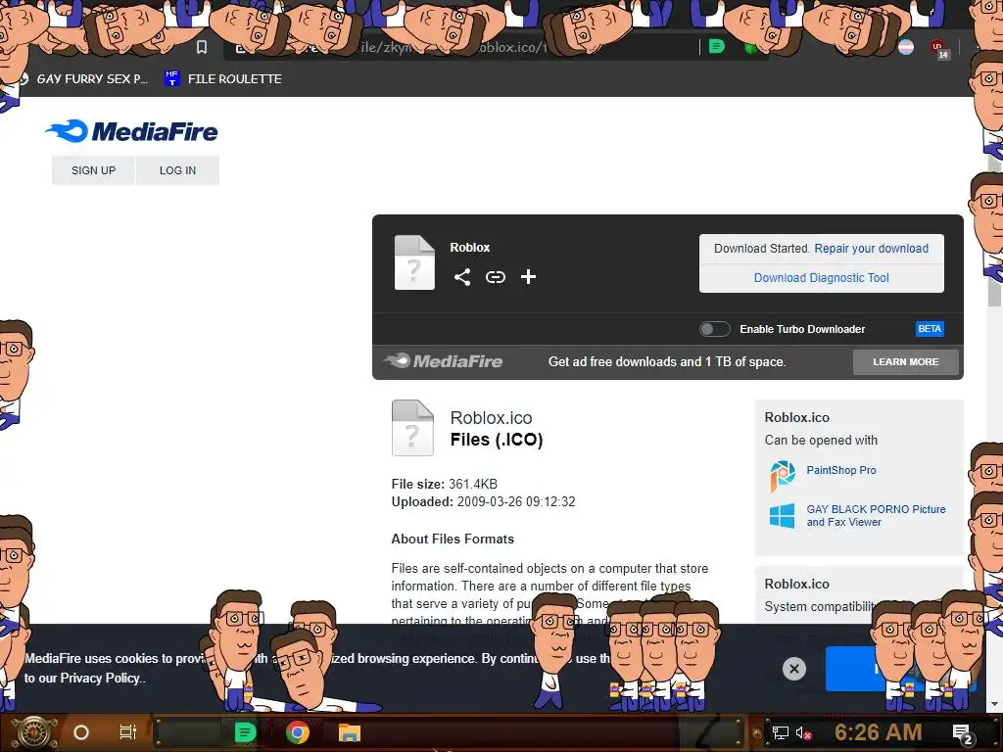Click the 'Roblox' title in the dark panel
This screenshot has height=752, width=1003.
(x=469, y=248)
